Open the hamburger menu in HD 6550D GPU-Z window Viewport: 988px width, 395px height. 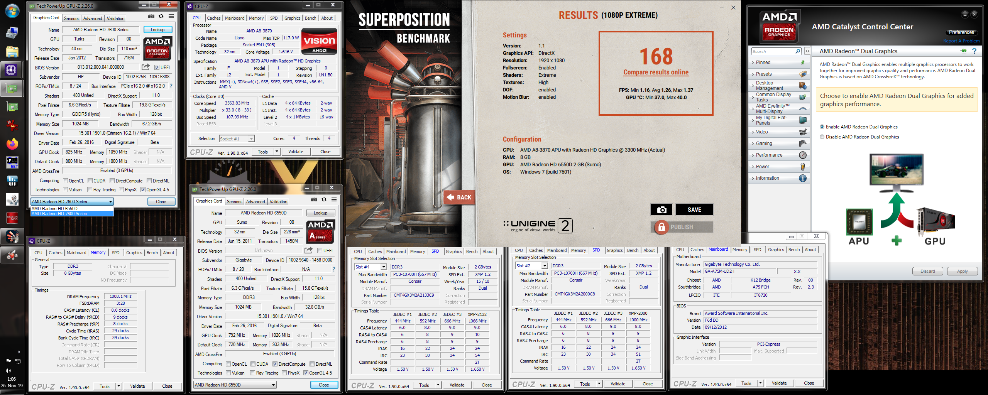tap(334, 199)
